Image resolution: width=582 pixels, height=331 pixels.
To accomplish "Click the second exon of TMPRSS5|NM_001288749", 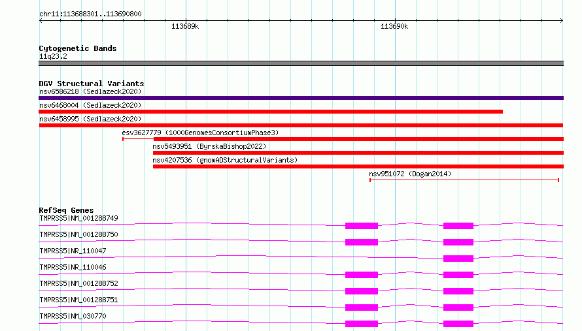I will [458, 226].
